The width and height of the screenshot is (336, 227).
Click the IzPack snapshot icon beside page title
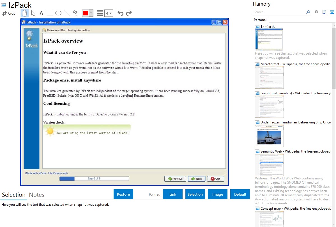[3, 4]
